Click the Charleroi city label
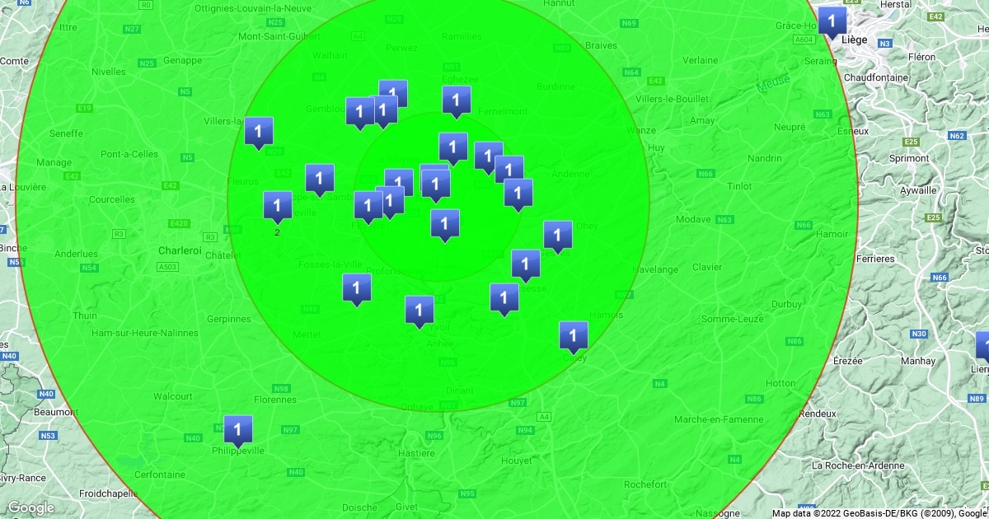 click(180, 250)
